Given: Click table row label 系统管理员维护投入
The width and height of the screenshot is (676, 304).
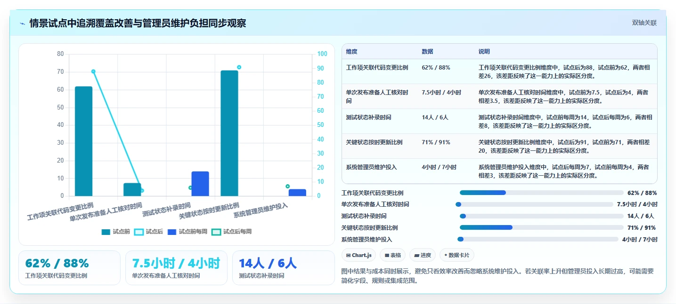Looking at the screenshot, I should tap(371, 167).
